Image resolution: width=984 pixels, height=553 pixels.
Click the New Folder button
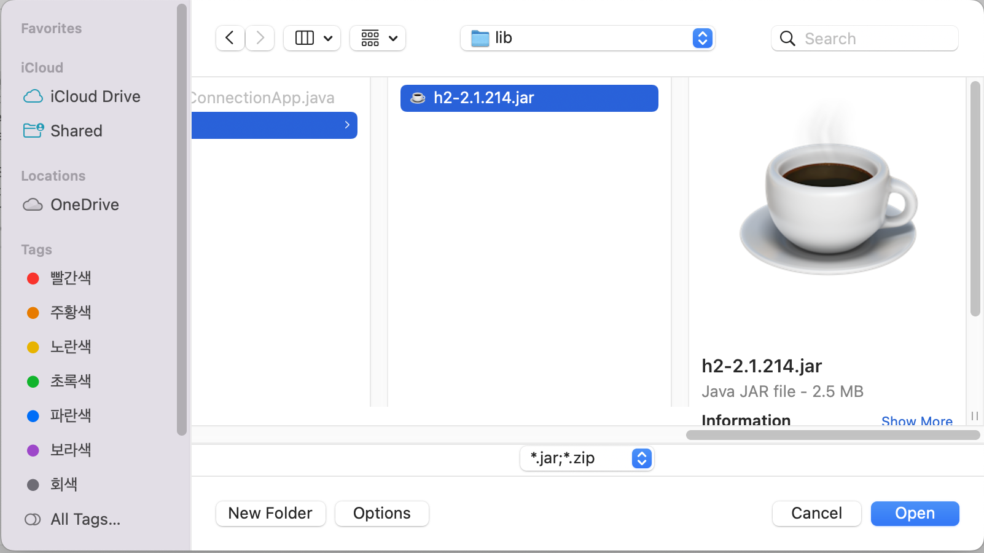tap(270, 513)
